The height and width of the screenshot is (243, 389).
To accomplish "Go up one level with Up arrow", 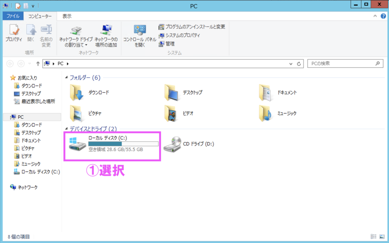I will click(x=38, y=64).
